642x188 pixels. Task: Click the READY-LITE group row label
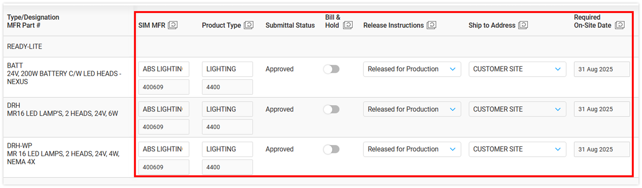click(x=25, y=46)
